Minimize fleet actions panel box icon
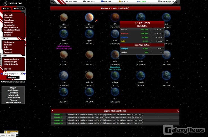The width and height of the screenshot is (208, 137). tap(178, 111)
